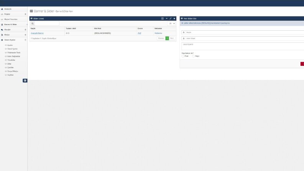This screenshot has height=171, width=304.
Task: Open Genel Ayarlar submenu item
Action: pos(12,49)
